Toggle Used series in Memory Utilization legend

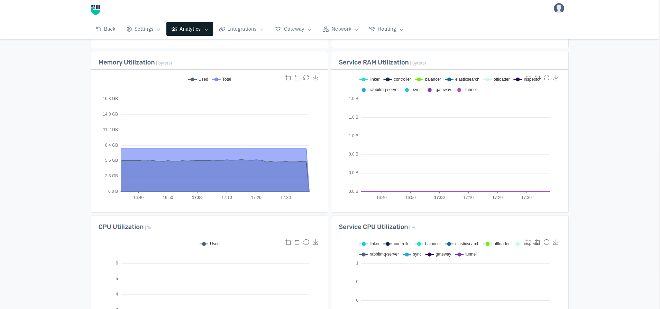[198, 79]
